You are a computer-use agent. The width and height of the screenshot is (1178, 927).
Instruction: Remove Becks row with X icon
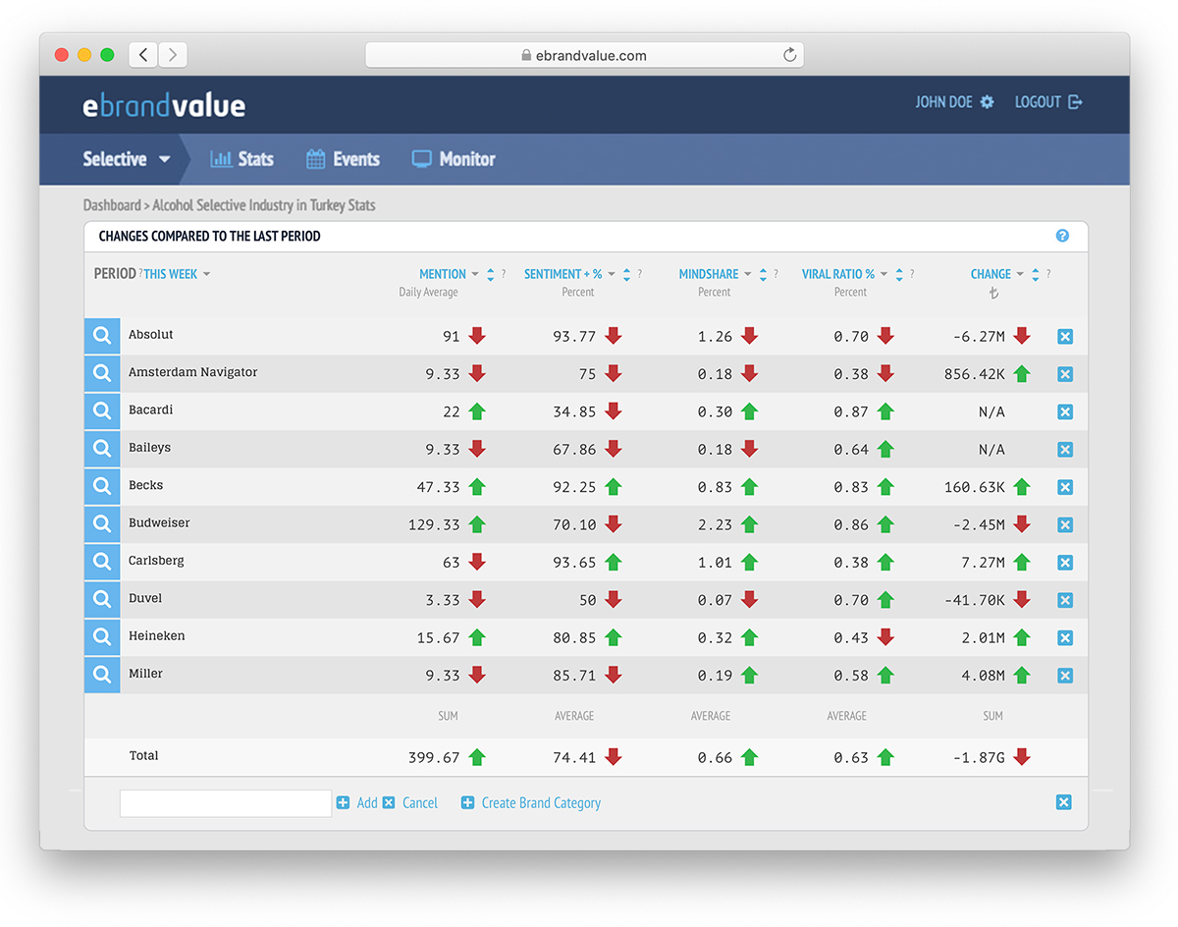coord(1065,487)
